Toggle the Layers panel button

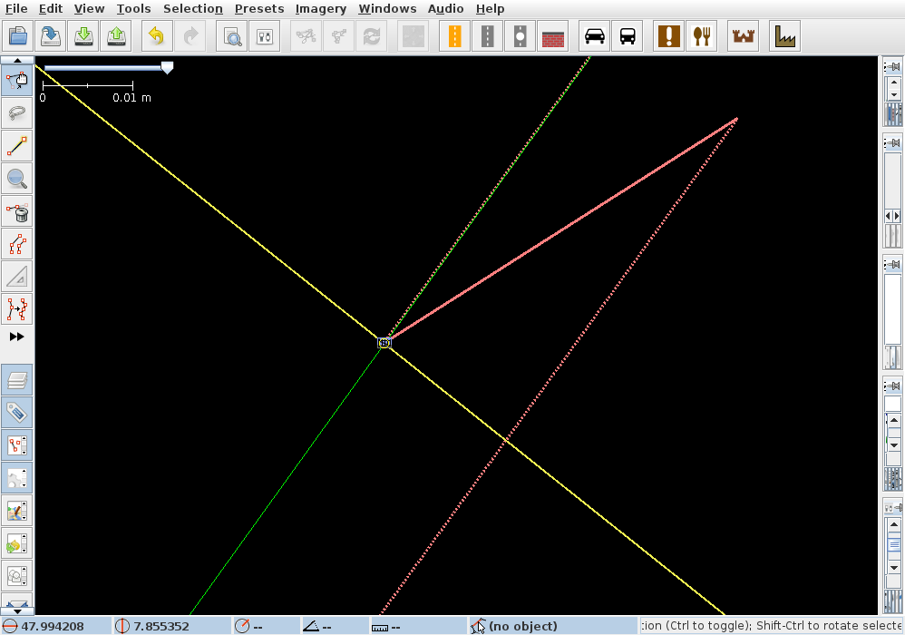click(x=17, y=380)
